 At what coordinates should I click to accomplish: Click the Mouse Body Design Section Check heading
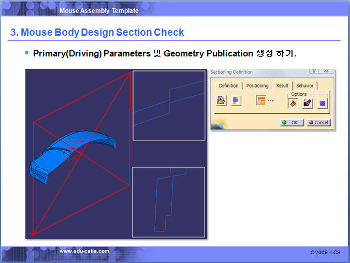tap(97, 32)
